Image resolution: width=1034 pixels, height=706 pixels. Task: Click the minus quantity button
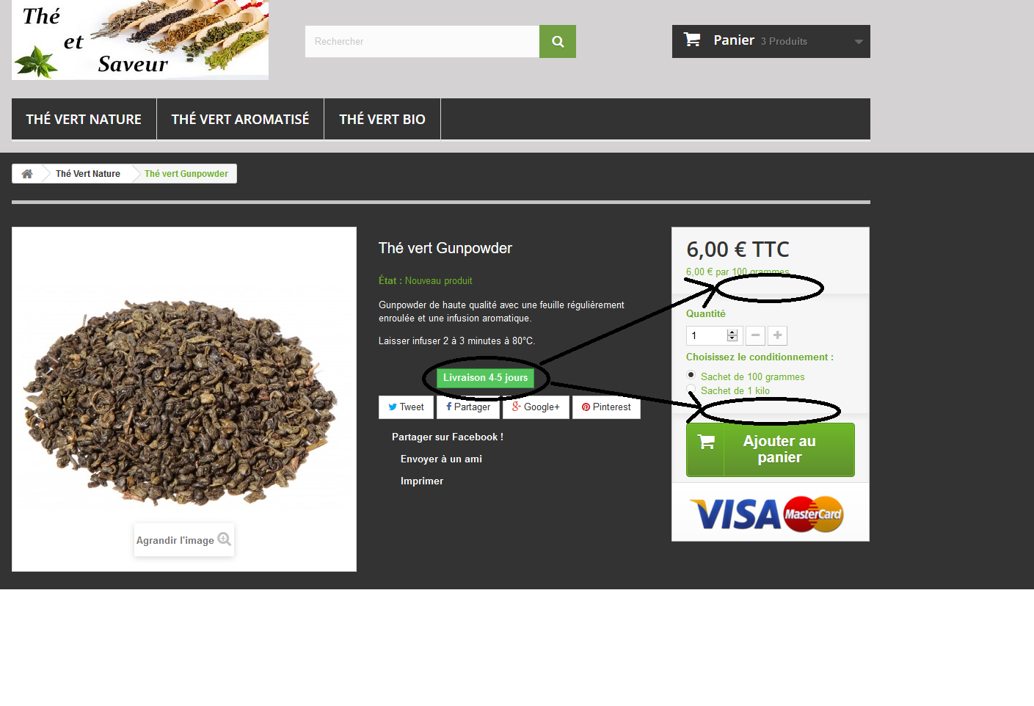tap(755, 335)
